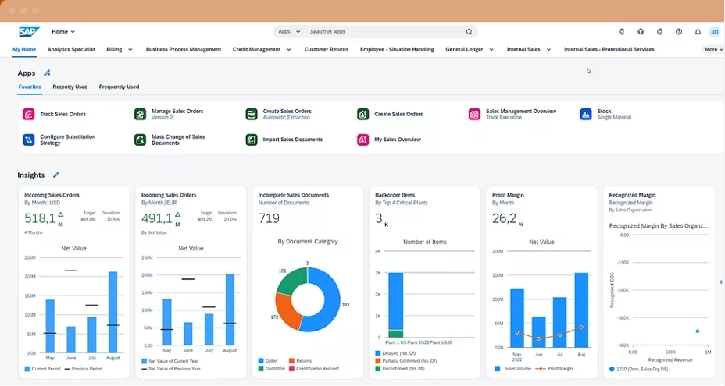Launch the Configure Substitution Strategy icon
Viewport: 725px width, 386px height.
28,140
